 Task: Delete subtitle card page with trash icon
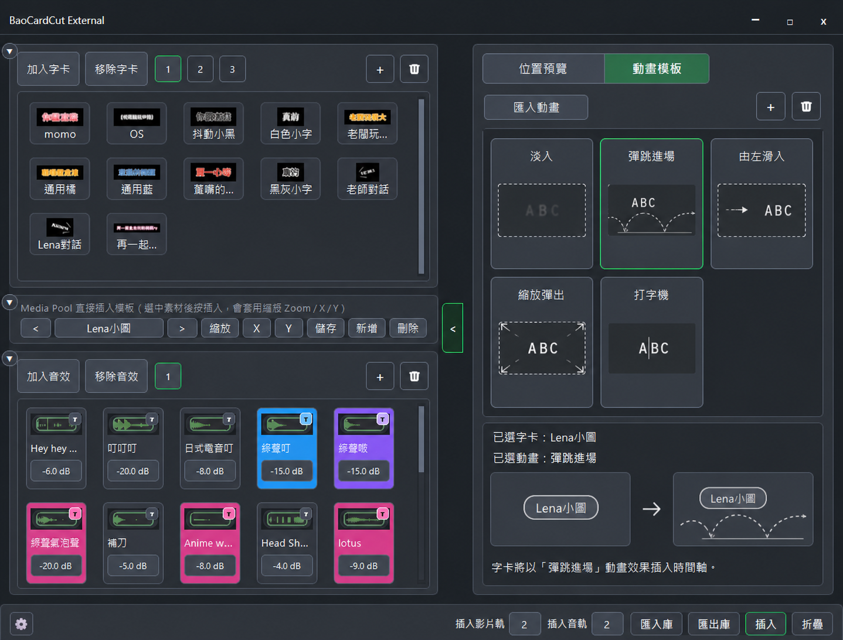click(x=414, y=69)
